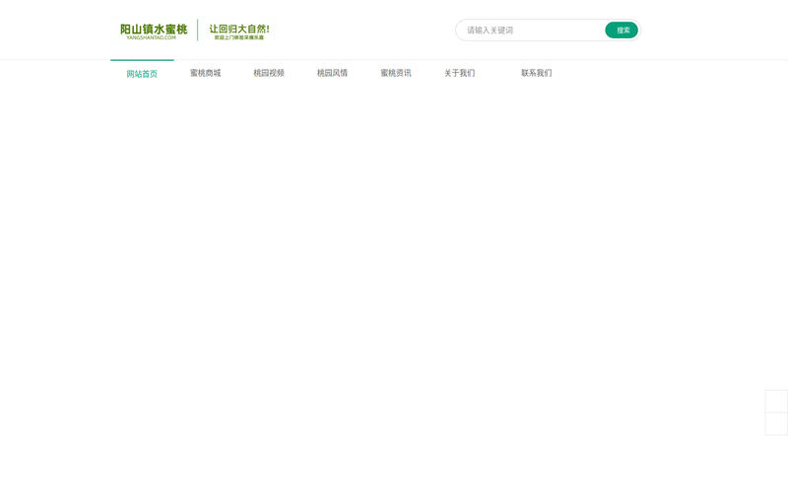788x492 pixels.
Task: Click the 阳山镇水蜜桃 site logo
Action: click(x=154, y=31)
